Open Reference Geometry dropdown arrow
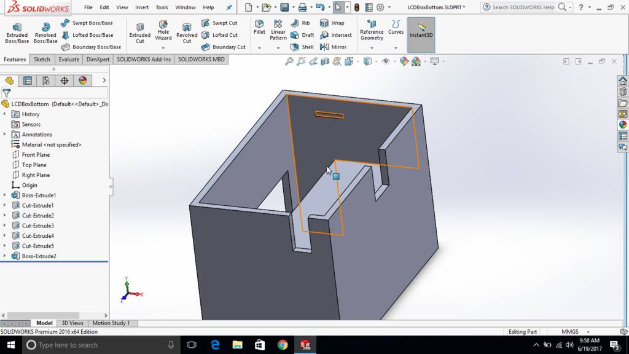The image size is (629, 354). [372, 48]
